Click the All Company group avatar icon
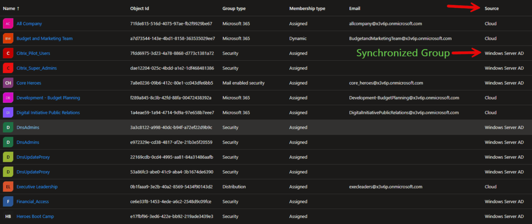Image resolution: width=532 pixels, height=224 pixels. [x=8, y=24]
